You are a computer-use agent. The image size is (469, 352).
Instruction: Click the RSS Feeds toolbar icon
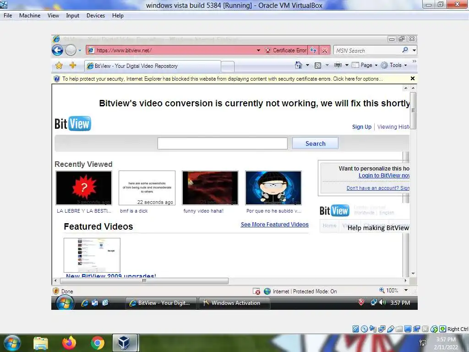[318, 65]
